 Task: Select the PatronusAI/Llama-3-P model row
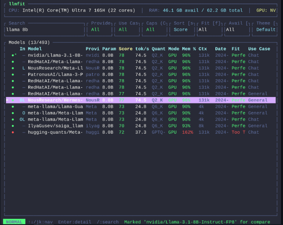pos(141,74)
